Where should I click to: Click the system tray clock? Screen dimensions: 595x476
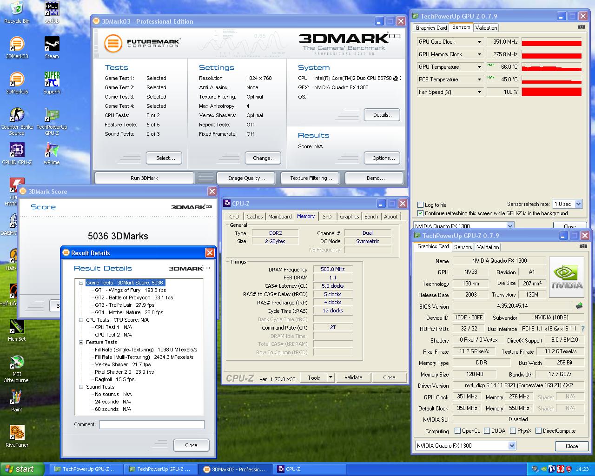point(582,469)
